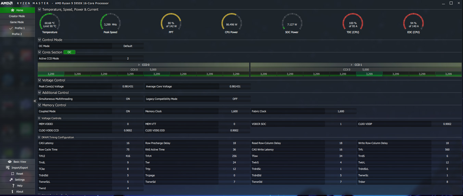Click the EDC (CPU) gauge

pyautogui.click(x=413, y=23)
